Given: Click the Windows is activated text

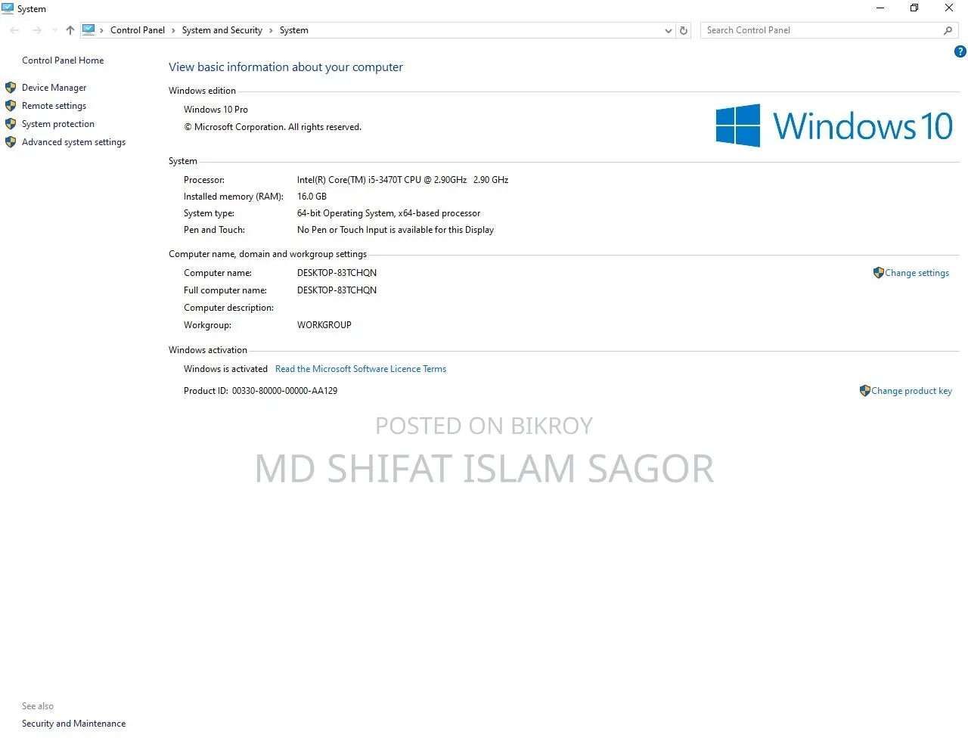Looking at the screenshot, I should tap(225, 369).
